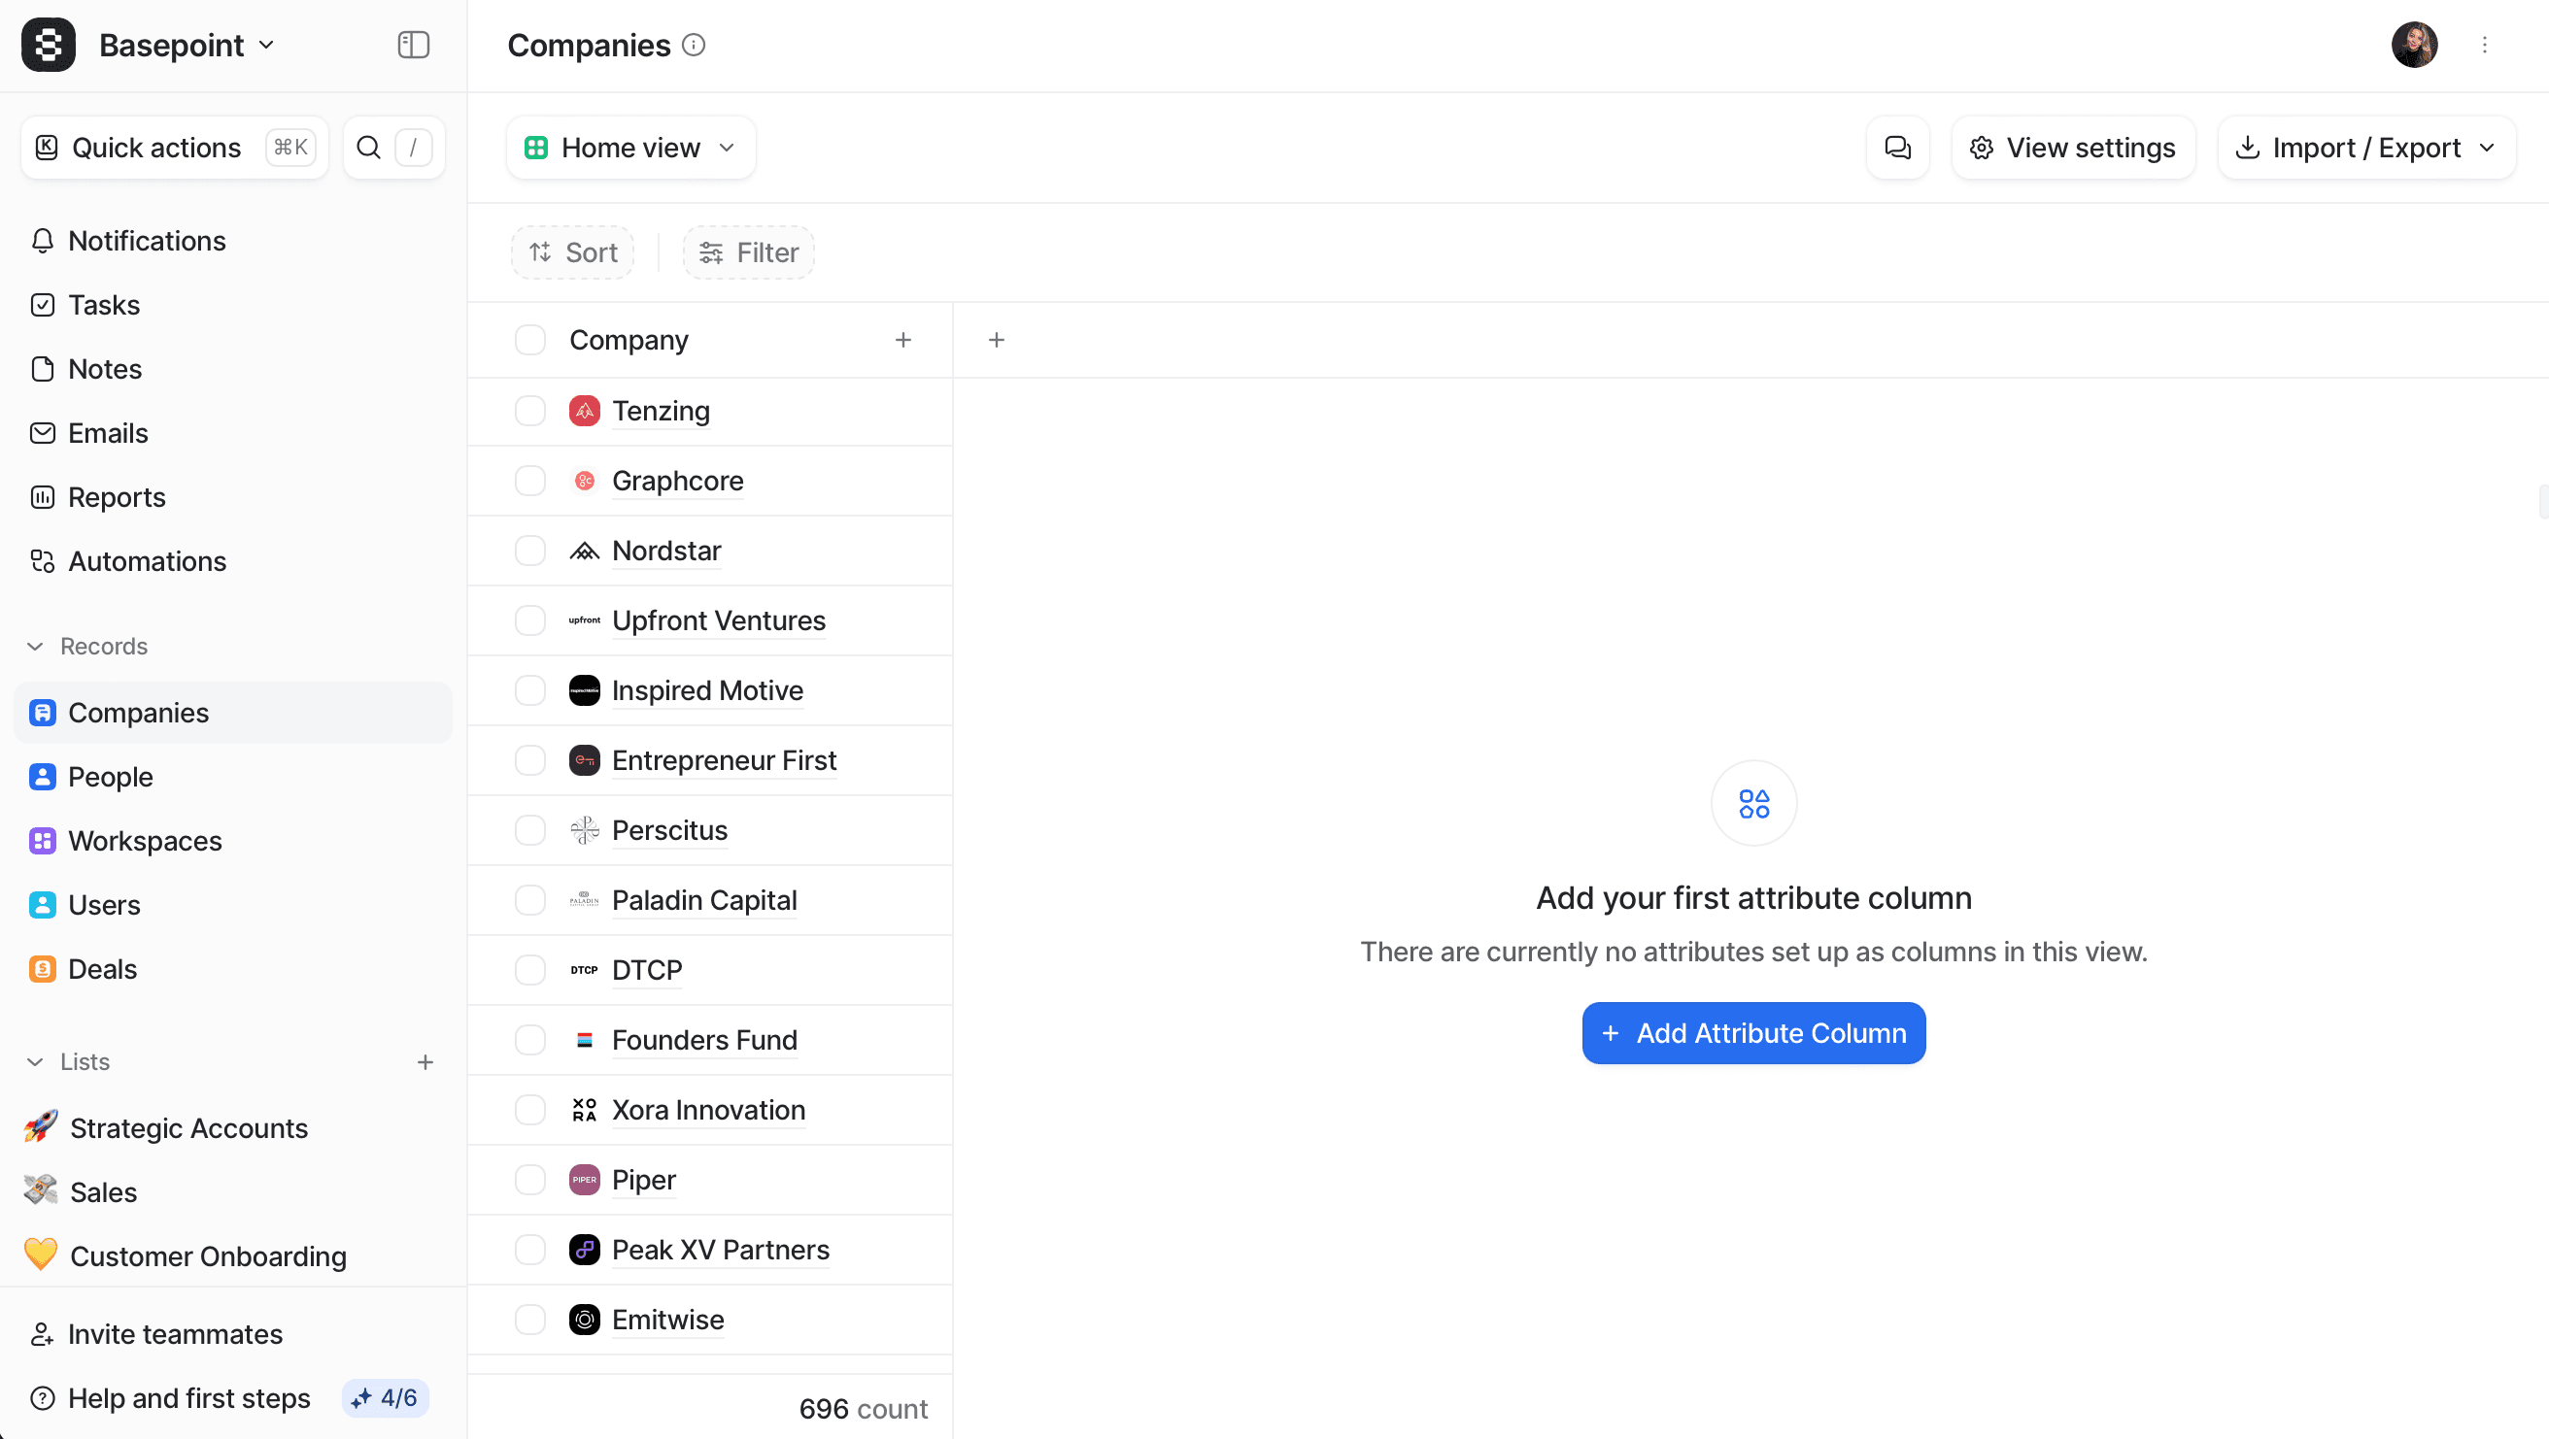Open Reports in the sidebar

(233, 497)
